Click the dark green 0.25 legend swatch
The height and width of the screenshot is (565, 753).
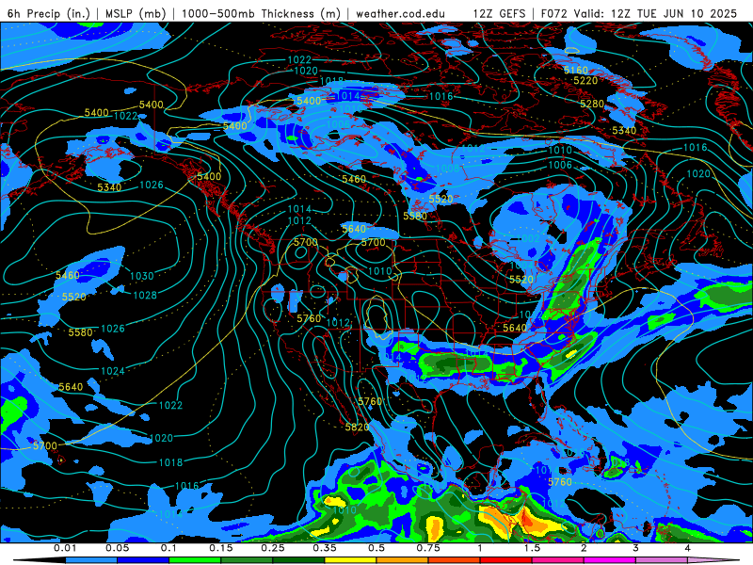(298, 560)
